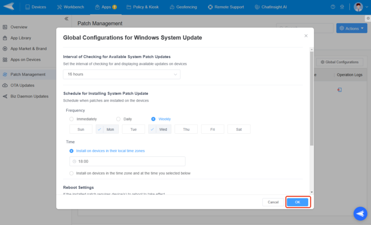
Task: Open the Workbench tab
Action: (x=71, y=7)
